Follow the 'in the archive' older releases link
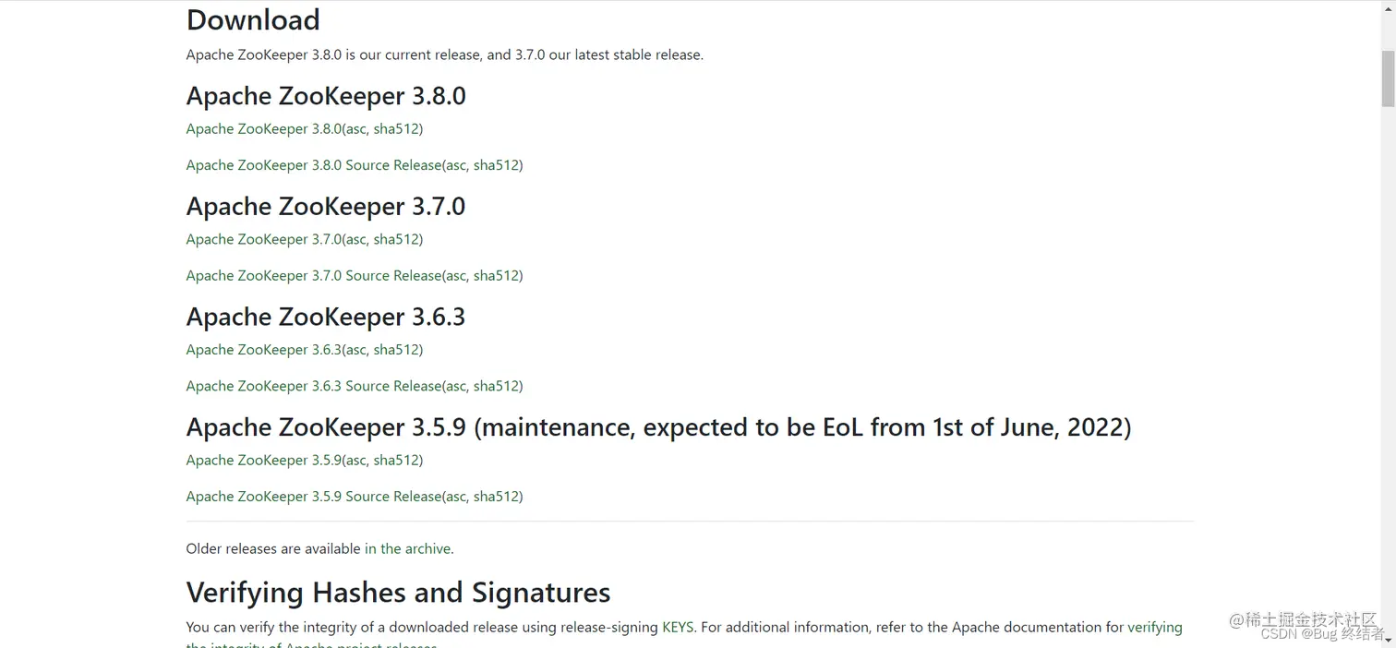 407,548
